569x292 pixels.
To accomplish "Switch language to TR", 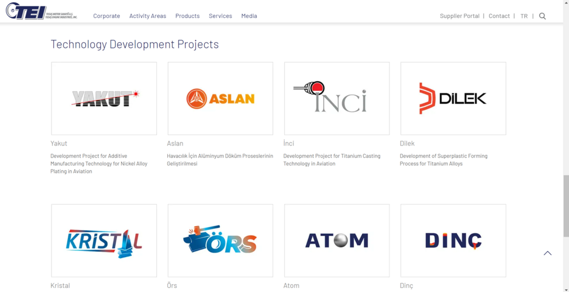I will pyautogui.click(x=524, y=16).
